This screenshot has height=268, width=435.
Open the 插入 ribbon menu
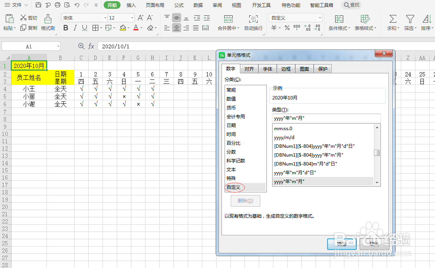tap(131, 5)
